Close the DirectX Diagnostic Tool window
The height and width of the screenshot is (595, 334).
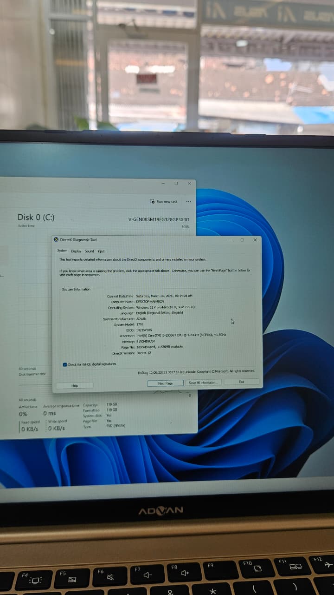pos(255,240)
